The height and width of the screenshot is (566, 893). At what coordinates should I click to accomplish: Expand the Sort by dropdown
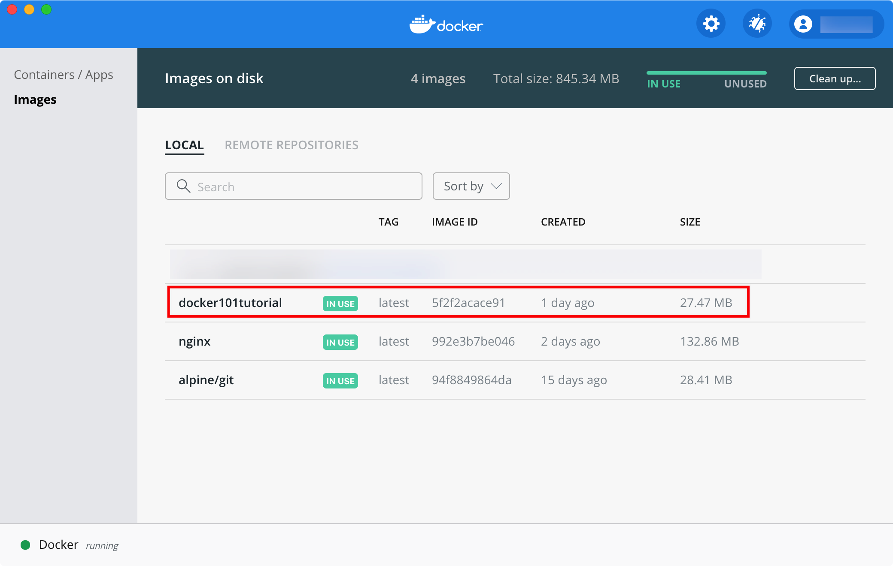click(464, 186)
